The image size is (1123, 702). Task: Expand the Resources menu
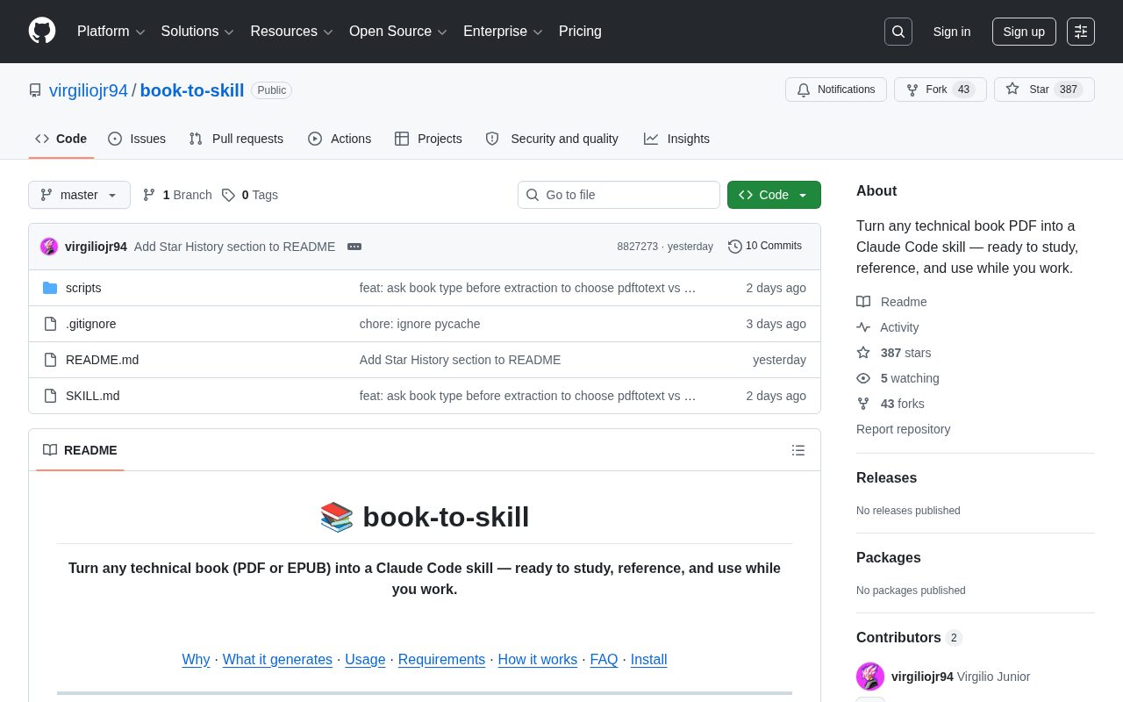tap(291, 32)
